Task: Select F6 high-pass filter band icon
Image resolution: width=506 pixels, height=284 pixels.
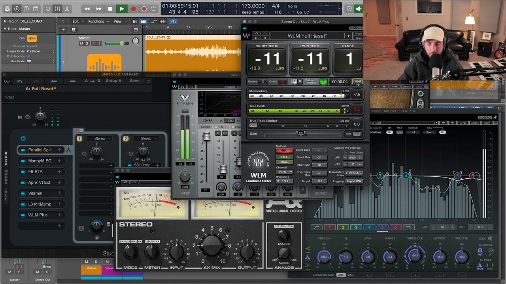Action: (x=316, y=227)
